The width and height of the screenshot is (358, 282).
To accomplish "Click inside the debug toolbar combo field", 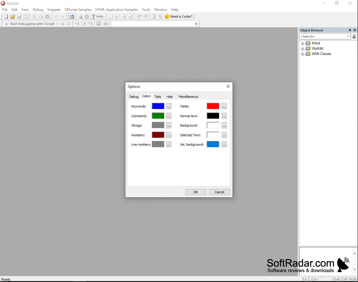I will [153, 24].
